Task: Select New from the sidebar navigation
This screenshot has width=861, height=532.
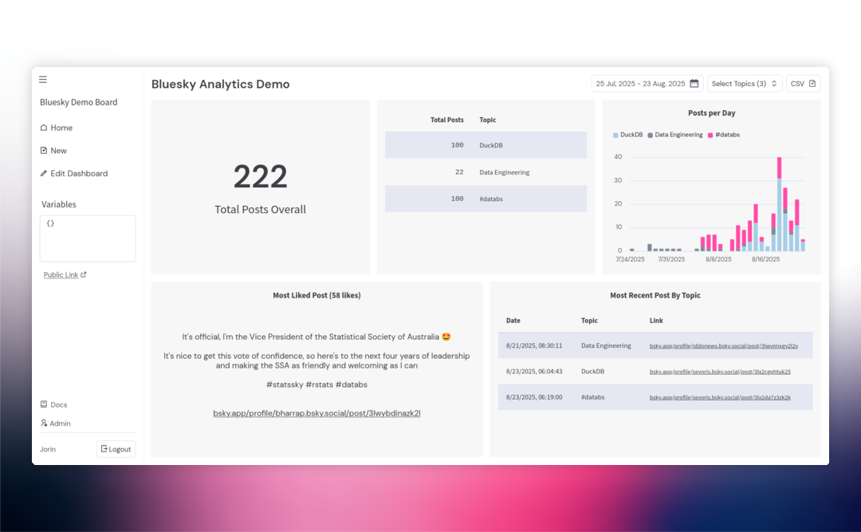Action: coord(57,150)
